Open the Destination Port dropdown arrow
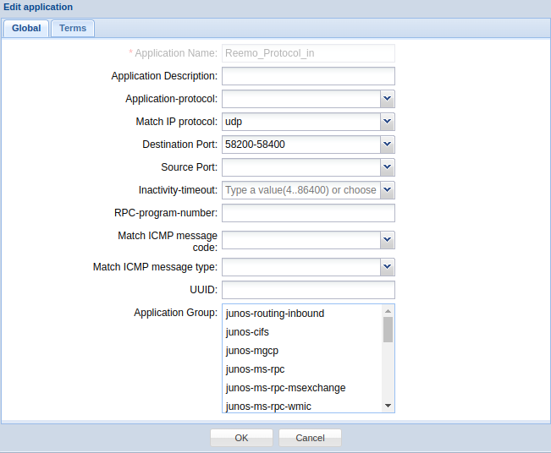 [x=387, y=145]
